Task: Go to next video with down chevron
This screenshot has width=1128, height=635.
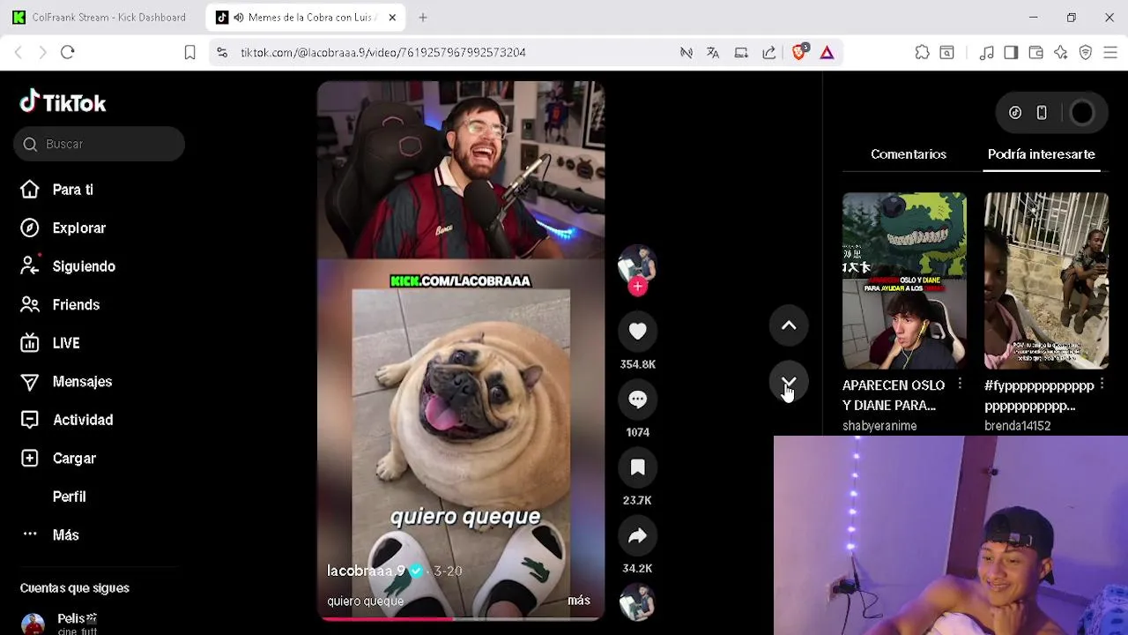Action: point(789,382)
